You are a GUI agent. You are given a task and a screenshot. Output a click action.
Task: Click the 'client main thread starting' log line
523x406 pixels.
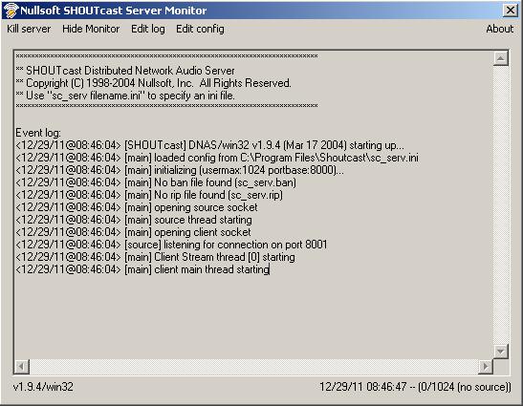(142, 269)
